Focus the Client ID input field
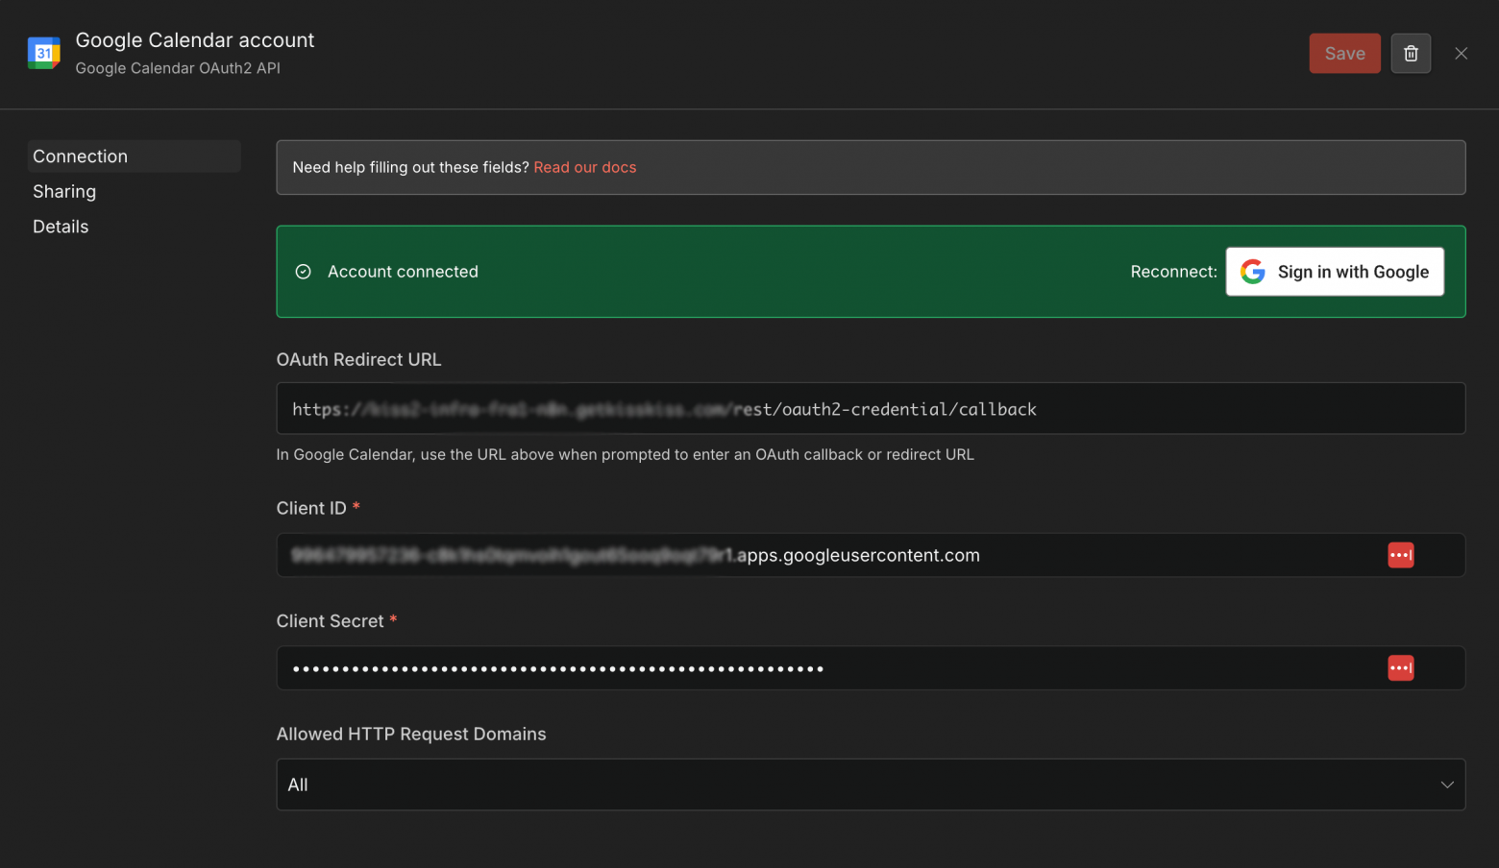This screenshot has width=1499, height=868. 871,555
